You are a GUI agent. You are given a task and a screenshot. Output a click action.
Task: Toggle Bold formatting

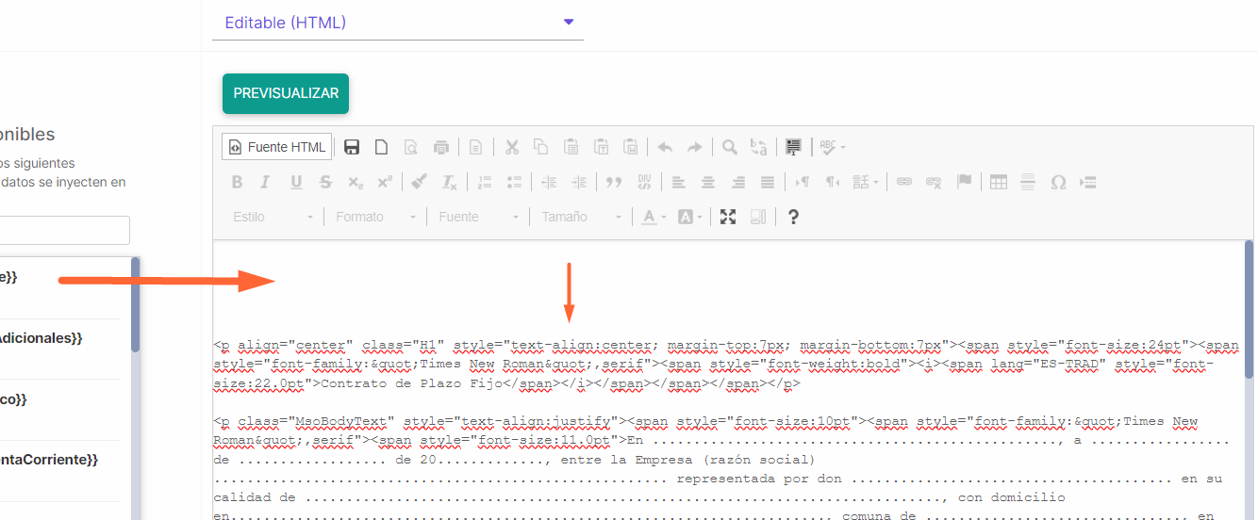tap(237, 182)
